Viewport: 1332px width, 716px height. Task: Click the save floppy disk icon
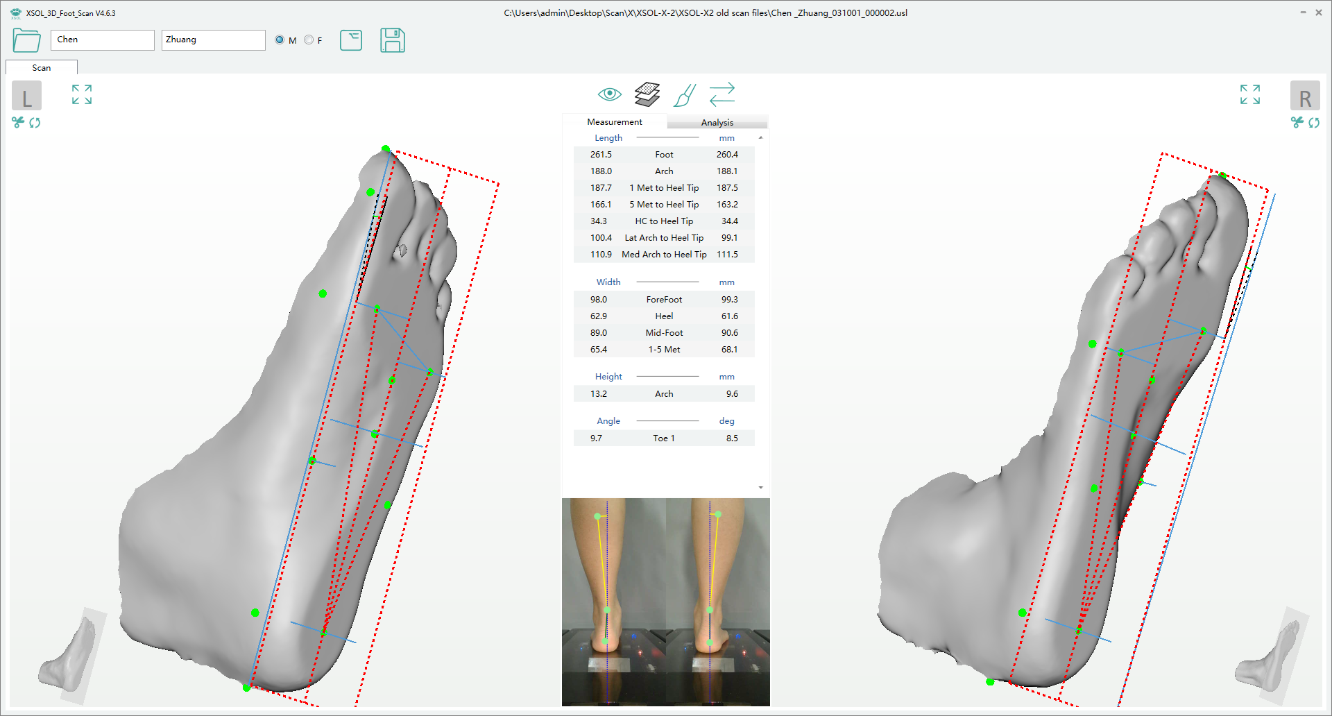point(392,40)
